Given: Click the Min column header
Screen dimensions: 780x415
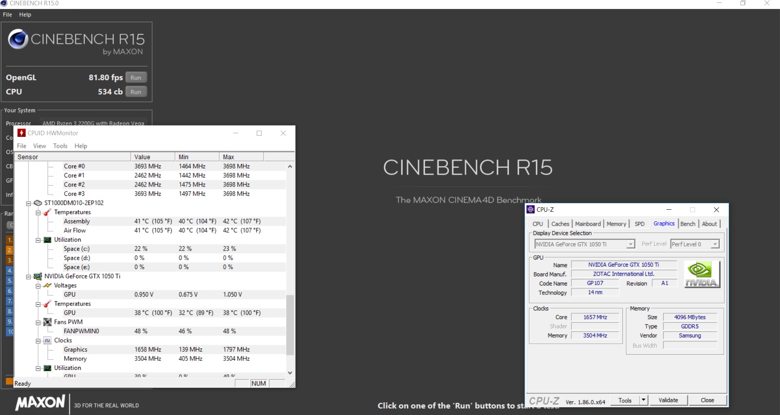Looking at the screenshot, I should pyautogui.click(x=197, y=157).
